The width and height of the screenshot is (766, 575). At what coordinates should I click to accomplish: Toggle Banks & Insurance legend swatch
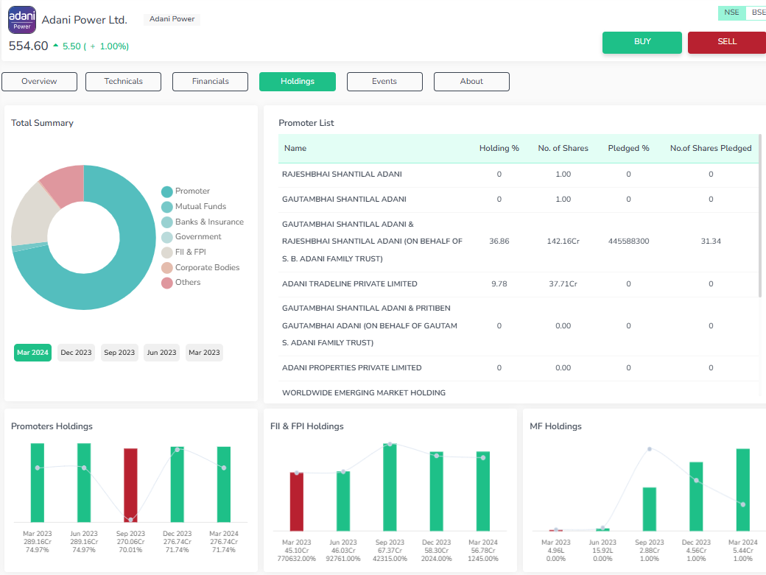click(167, 222)
